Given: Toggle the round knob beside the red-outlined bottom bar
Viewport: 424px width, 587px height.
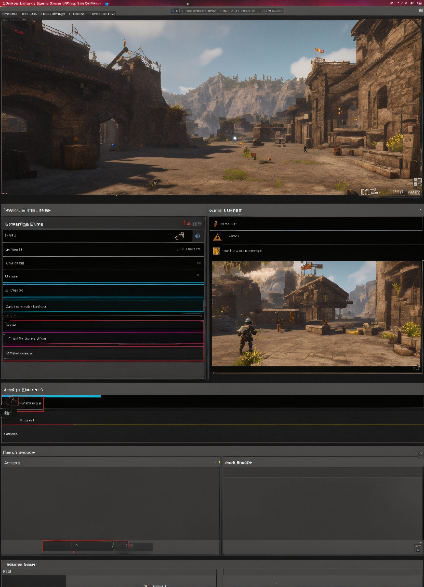Looking at the screenshot, I should pos(131,546).
